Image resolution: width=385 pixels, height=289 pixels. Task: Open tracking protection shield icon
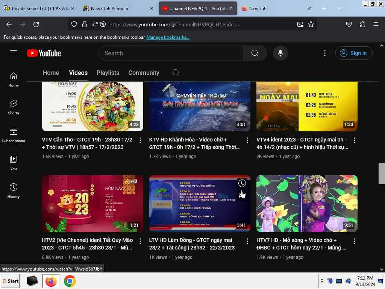click(74, 24)
